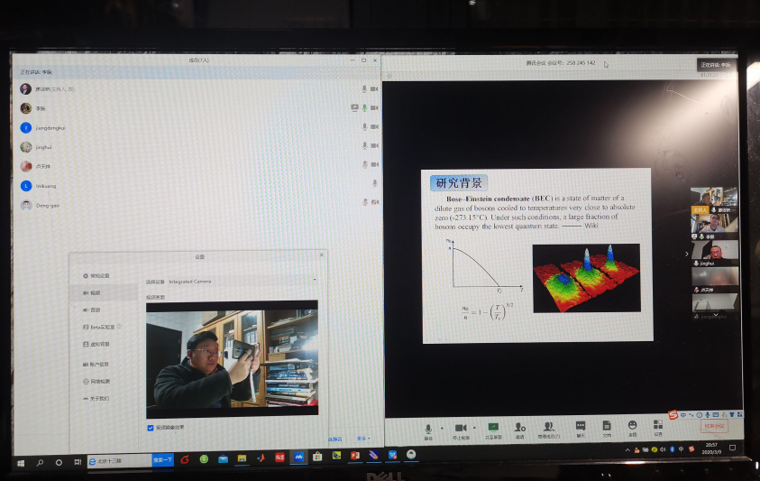Click the share screen icon
This screenshot has height=481, width=760.
click(x=493, y=427)
